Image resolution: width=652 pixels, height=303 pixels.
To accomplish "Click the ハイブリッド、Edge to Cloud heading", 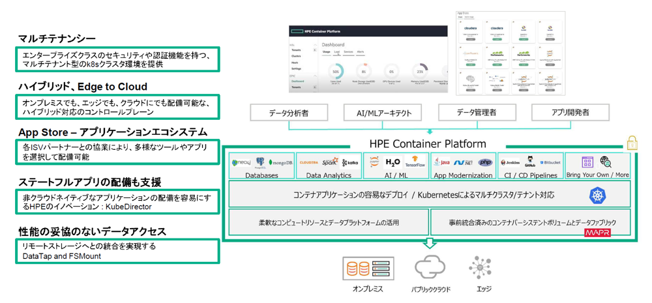I will [83, 87].
